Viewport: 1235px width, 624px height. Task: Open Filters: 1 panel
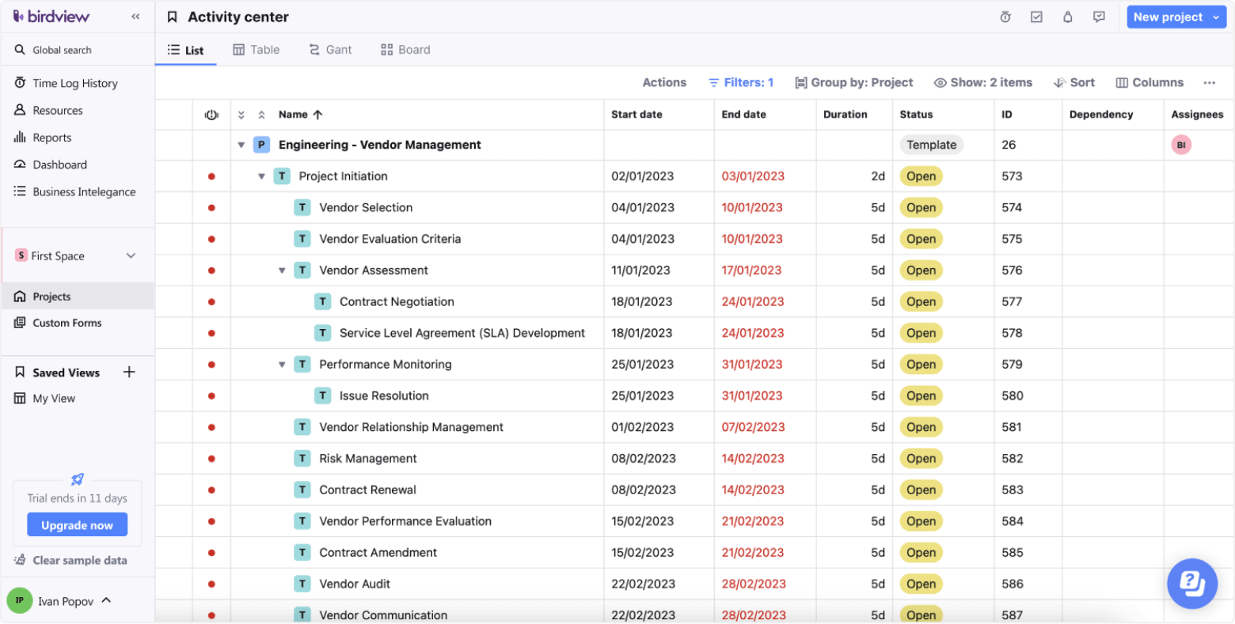coord(740,82)
